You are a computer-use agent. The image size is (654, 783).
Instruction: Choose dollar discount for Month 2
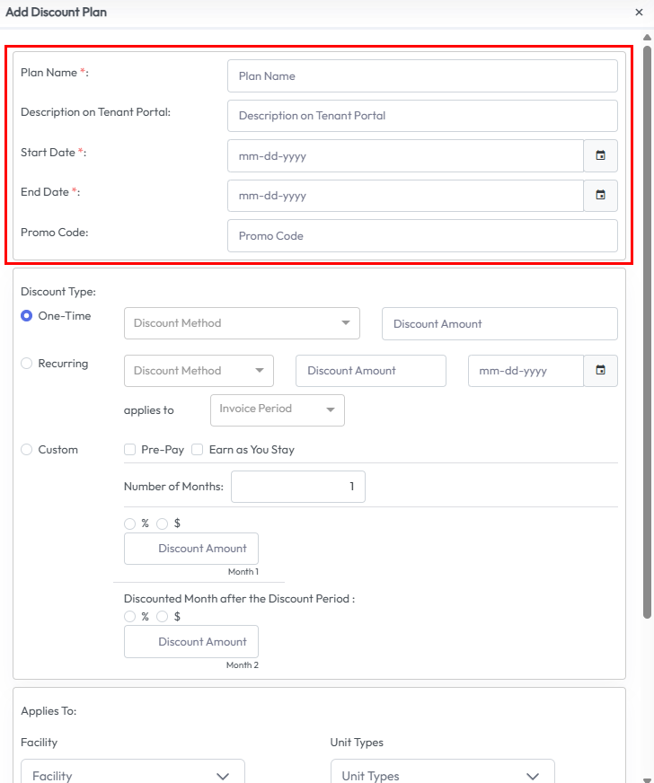coord(163,617)
